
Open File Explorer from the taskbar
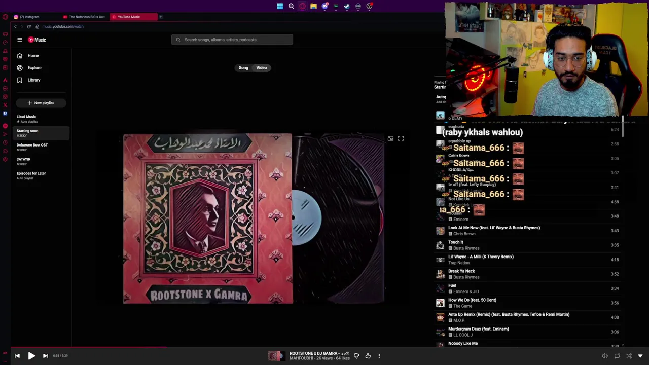313,6
